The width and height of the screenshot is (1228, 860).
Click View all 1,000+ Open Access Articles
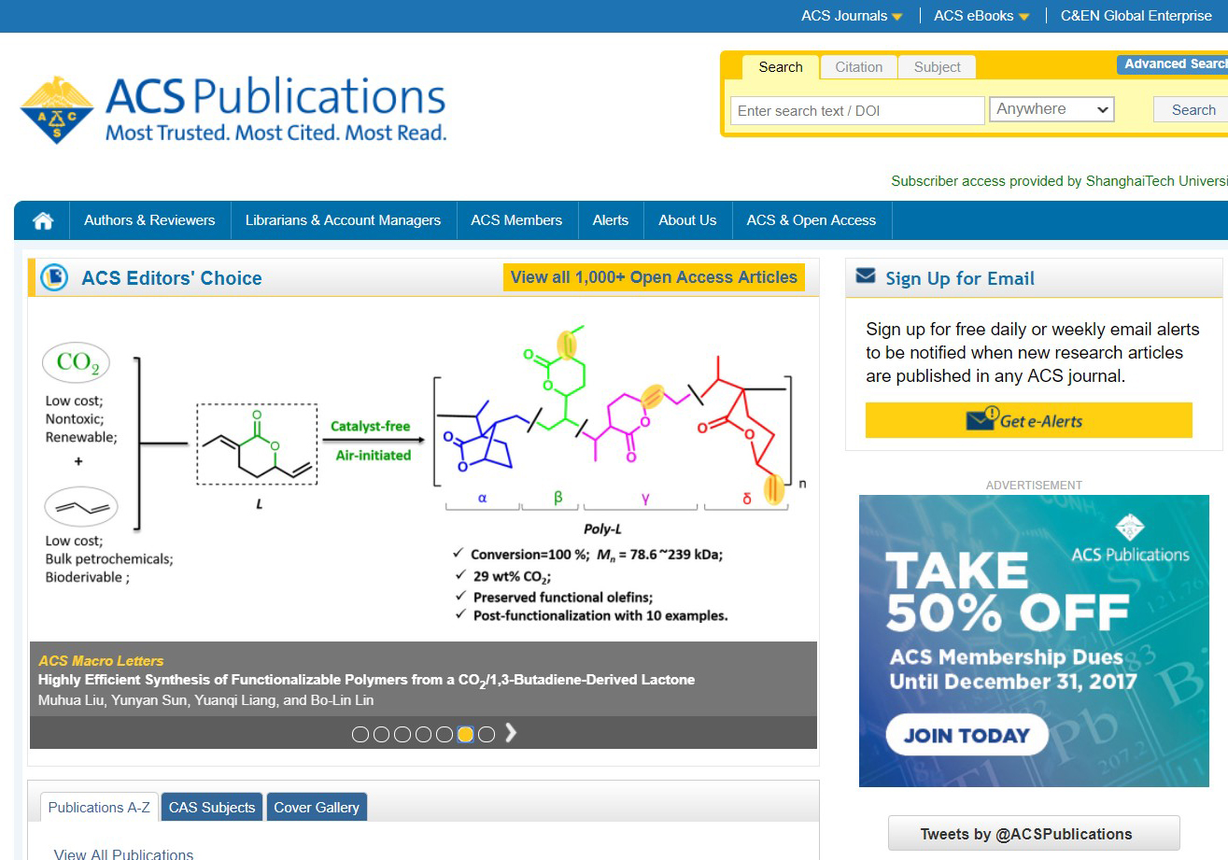[x=653, y=277]
